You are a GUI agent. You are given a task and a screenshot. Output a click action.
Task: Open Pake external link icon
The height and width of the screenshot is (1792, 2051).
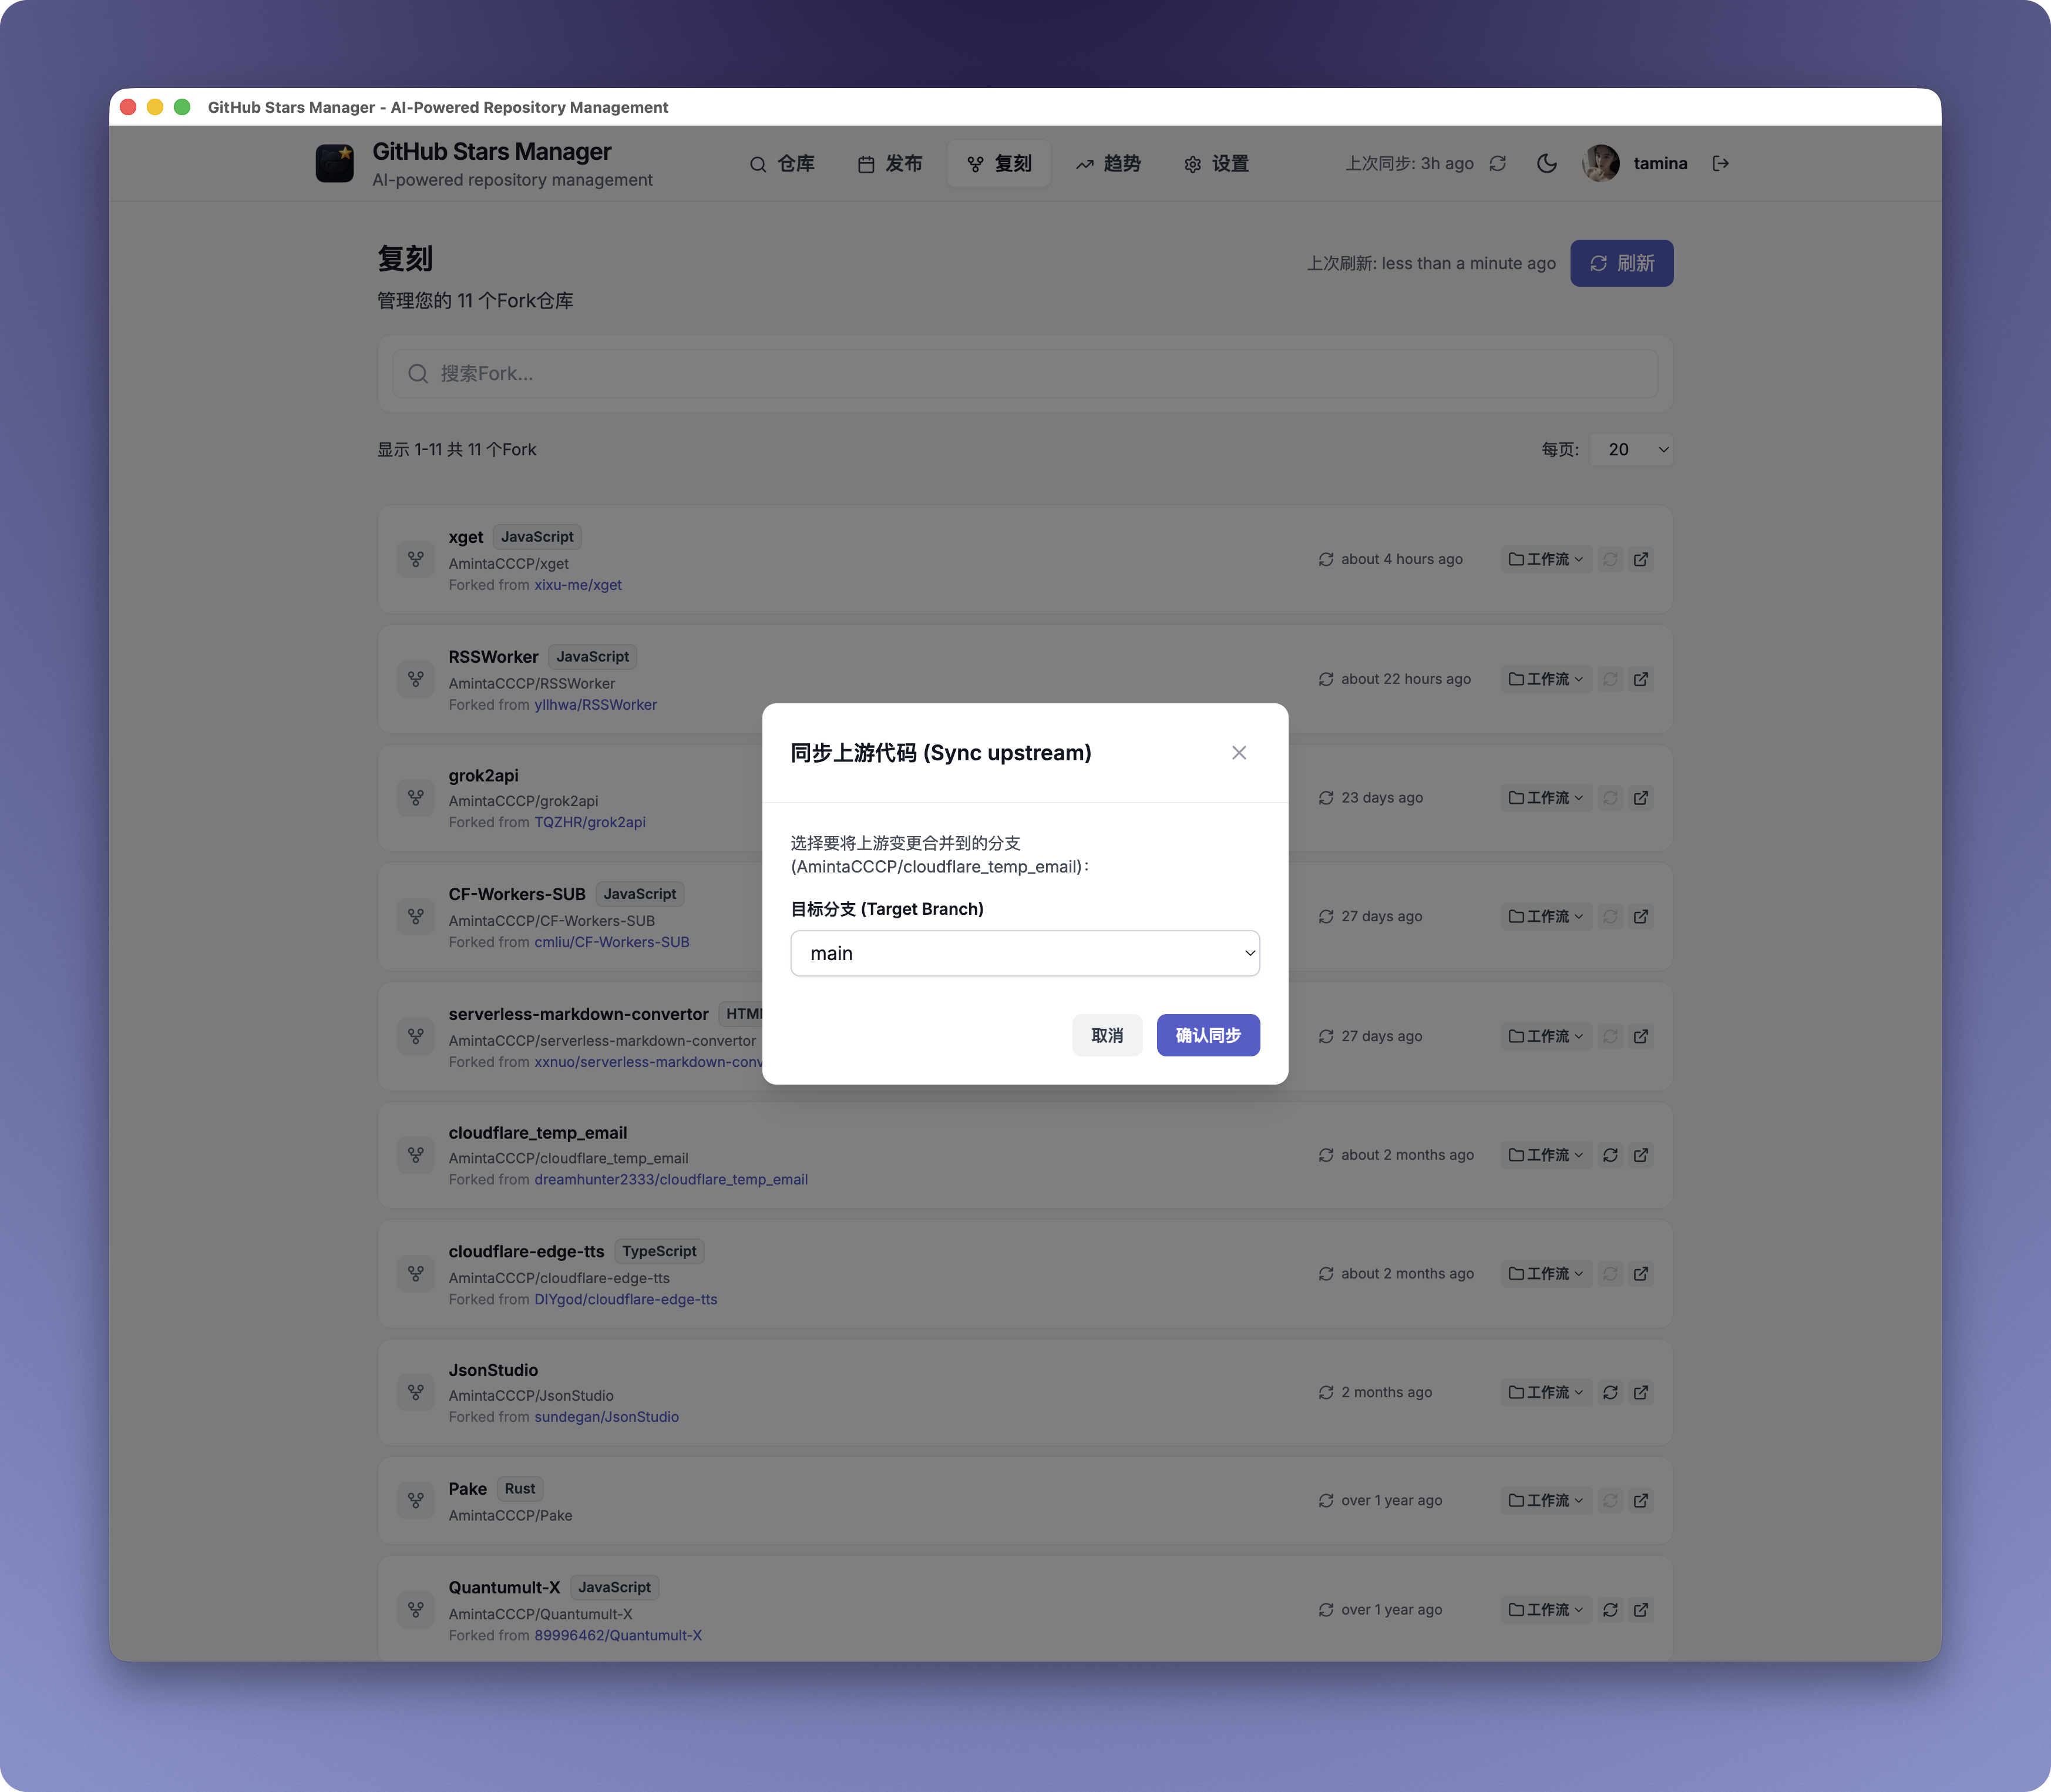point(1640,1501)
